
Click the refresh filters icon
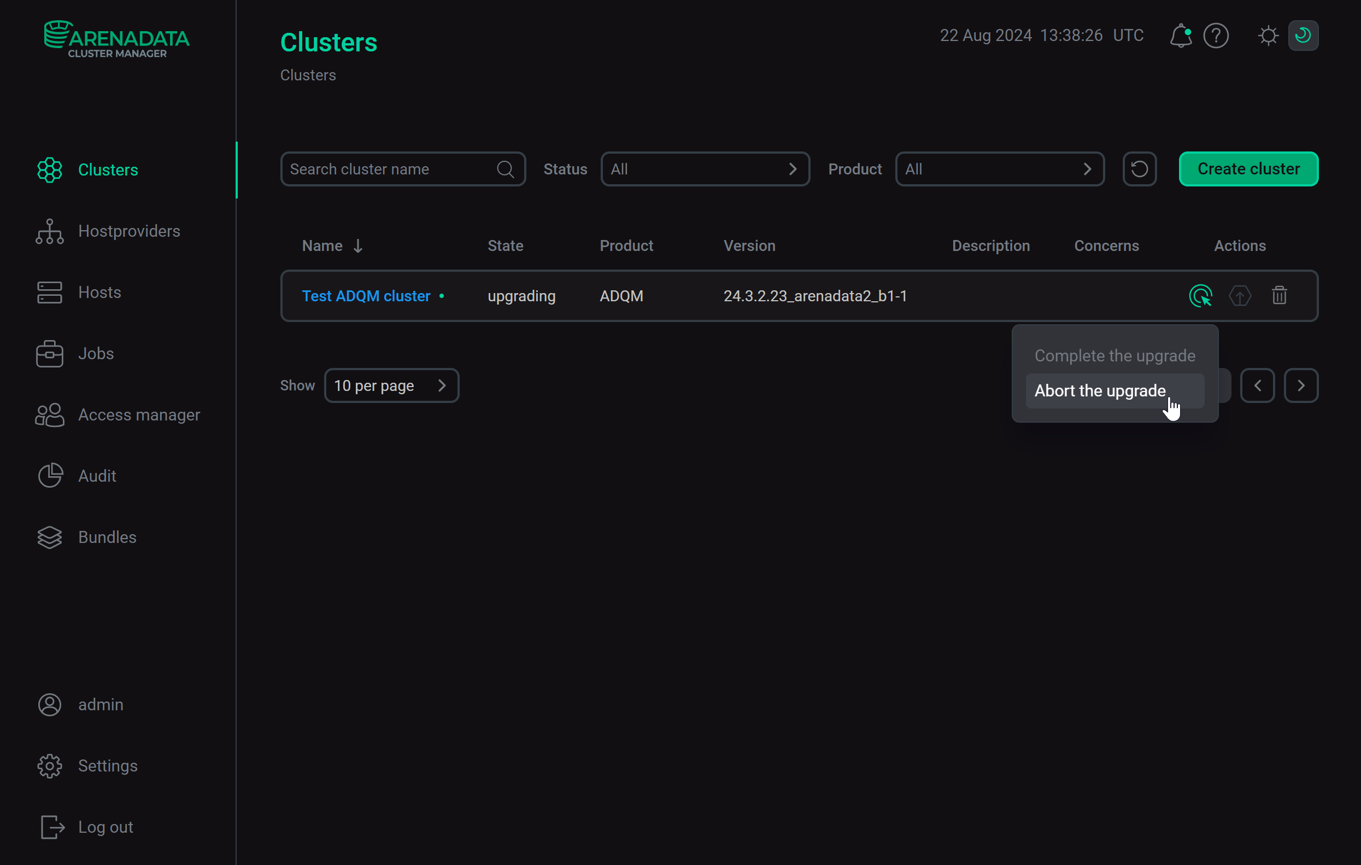click(1139, 169)
